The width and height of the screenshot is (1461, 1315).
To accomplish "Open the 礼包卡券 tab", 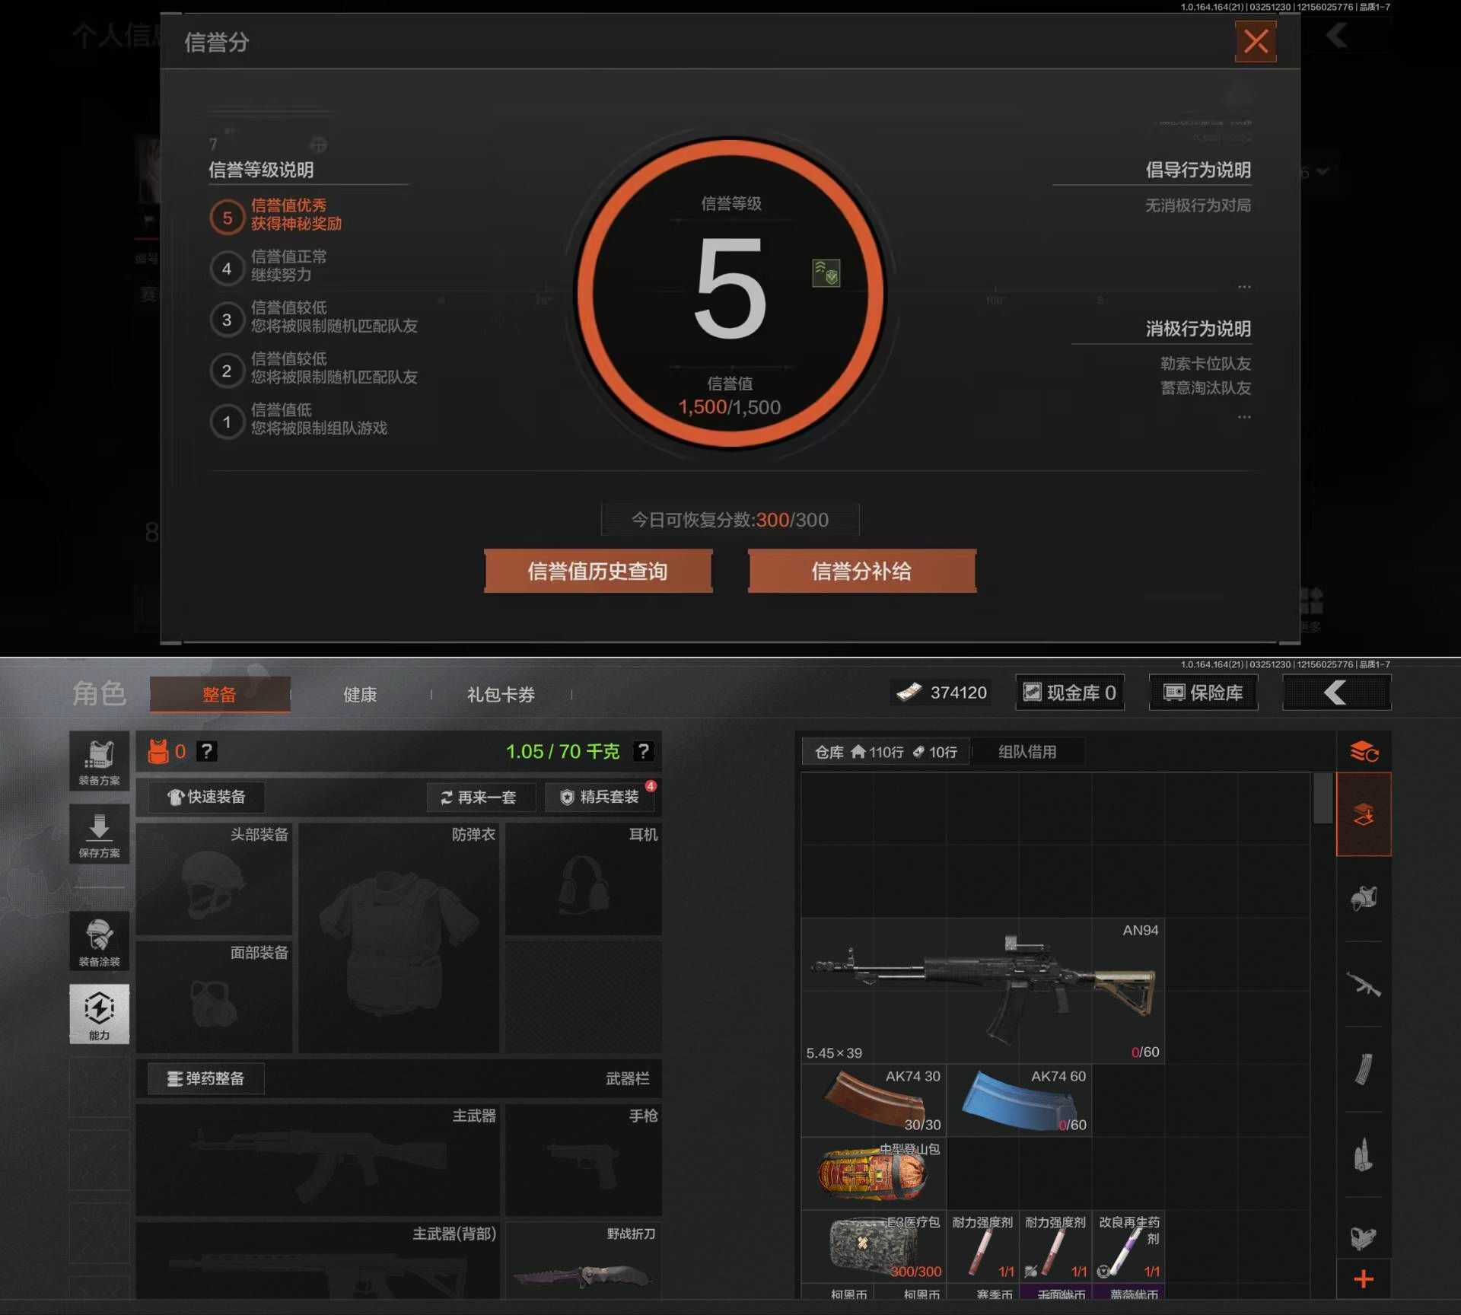I will pyautogui.click(x=501, y=694).
